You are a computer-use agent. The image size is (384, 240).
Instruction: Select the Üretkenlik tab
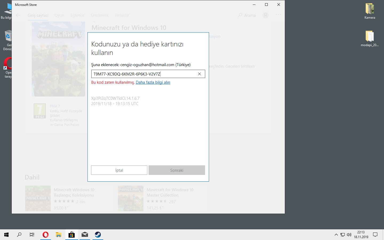click(100, 15)
